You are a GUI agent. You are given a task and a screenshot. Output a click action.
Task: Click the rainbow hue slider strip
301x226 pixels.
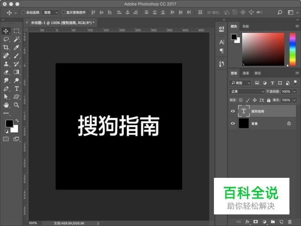293,49
